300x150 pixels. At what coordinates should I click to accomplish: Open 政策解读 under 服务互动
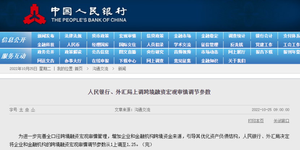coord(73,52)
